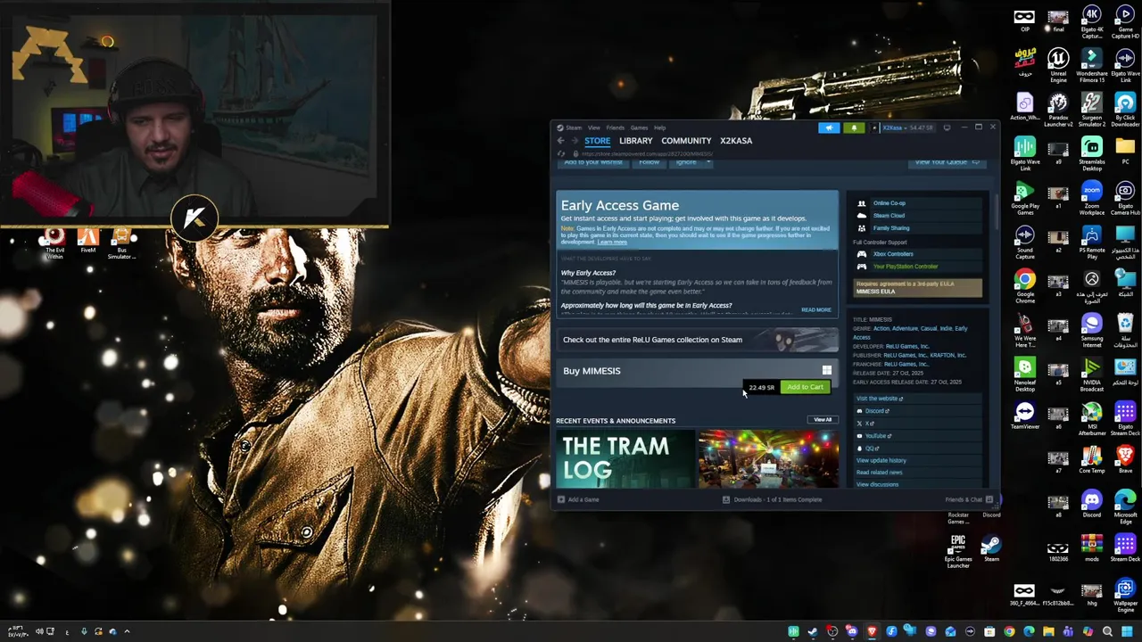Open Google Chrome desktop icon
Viewport: 1142px width, 642px height.
click(1025, 286)
